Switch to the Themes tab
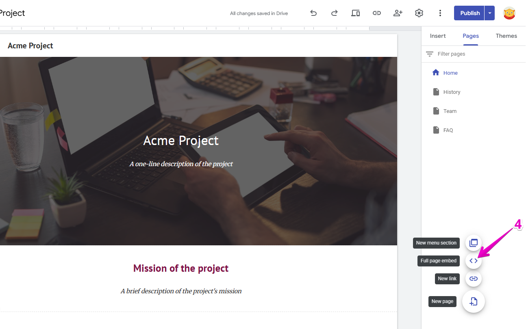 506,36
